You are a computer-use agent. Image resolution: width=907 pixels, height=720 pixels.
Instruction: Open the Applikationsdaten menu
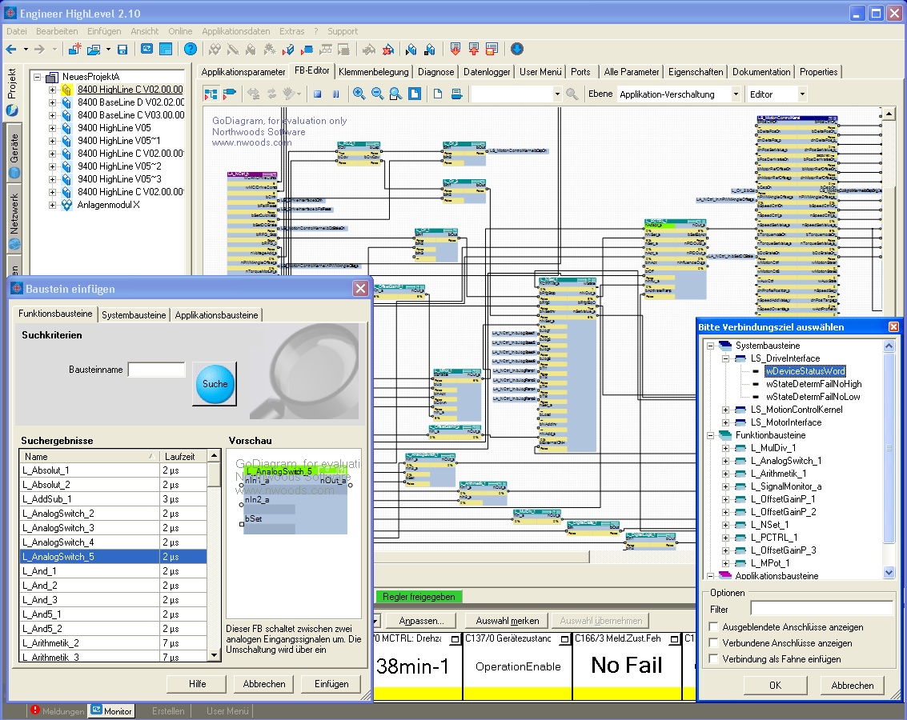(236, 31)
